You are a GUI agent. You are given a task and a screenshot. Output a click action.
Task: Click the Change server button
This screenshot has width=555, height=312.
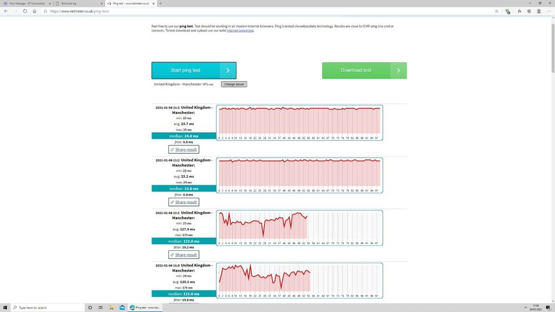[x=233, y=84]
